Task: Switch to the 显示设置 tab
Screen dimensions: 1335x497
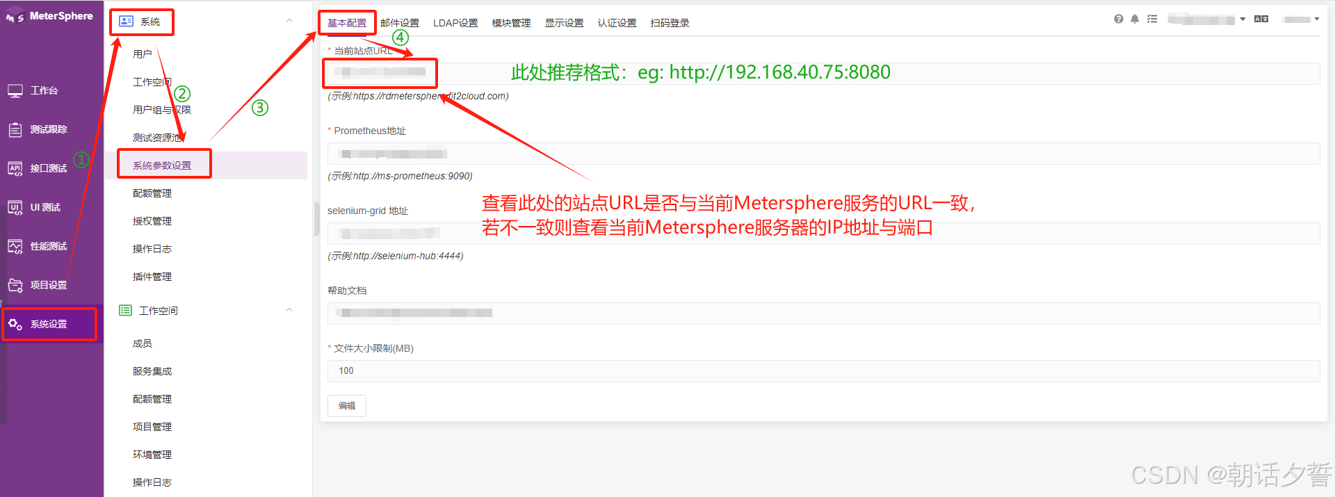Action: click(564, 23)
